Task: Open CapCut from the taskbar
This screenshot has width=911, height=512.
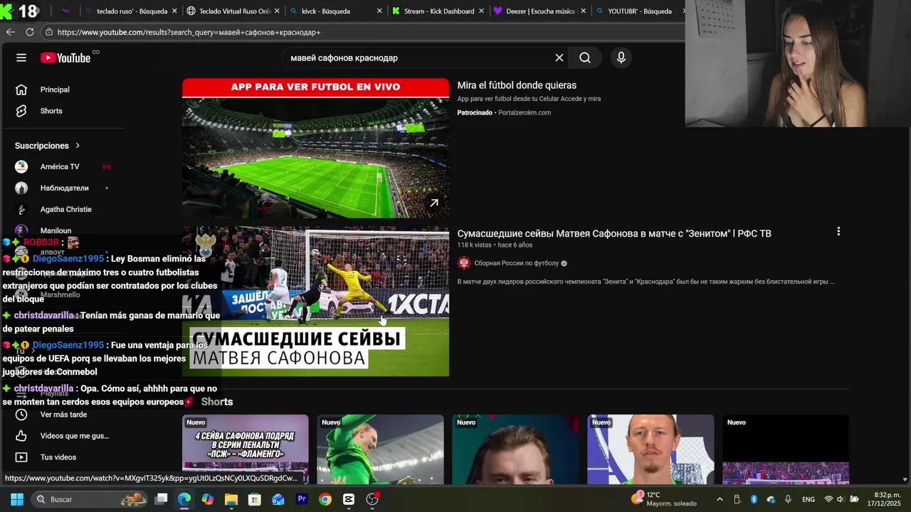Action: pyautogui.click(x=349, y=499)
